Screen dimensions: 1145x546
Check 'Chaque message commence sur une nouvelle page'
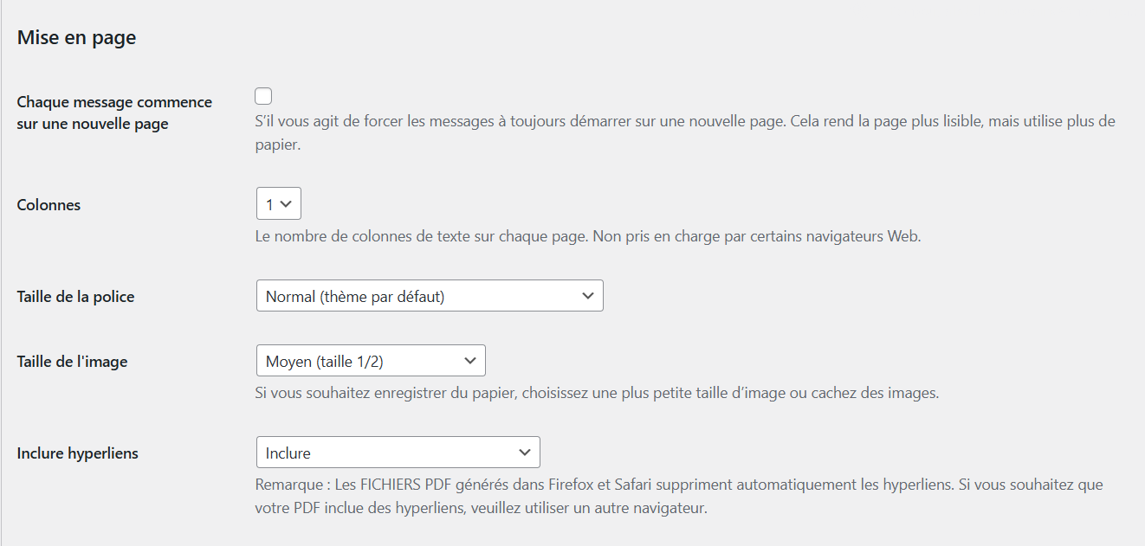click(262, 95)
